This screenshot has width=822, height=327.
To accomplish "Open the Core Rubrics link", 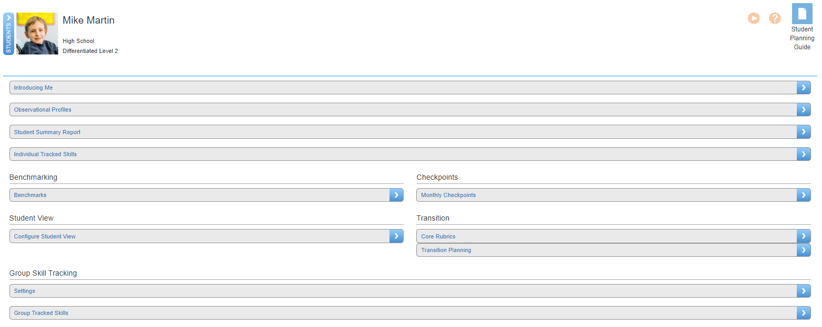I will coord(438,236).
